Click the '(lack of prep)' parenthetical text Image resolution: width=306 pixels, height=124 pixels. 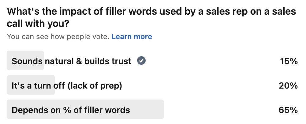pyautogui.click(x=95, y=86)
